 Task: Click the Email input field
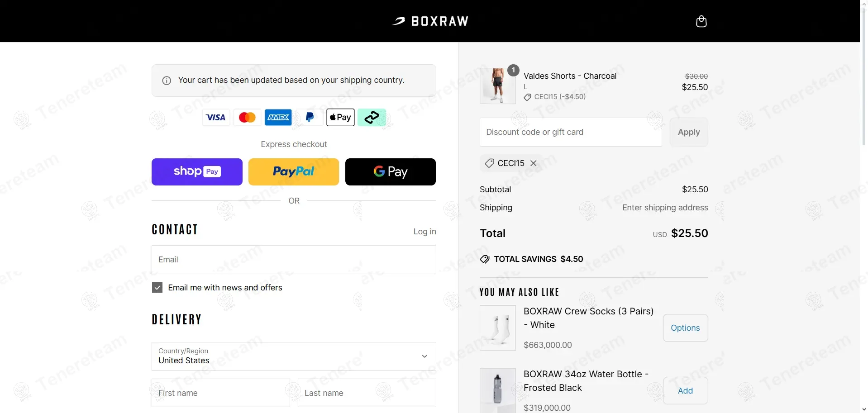[x=294, y=259]
